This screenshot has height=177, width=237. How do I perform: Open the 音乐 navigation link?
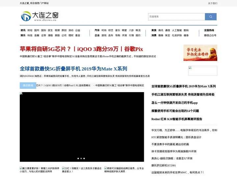click(x=118, y=30)
